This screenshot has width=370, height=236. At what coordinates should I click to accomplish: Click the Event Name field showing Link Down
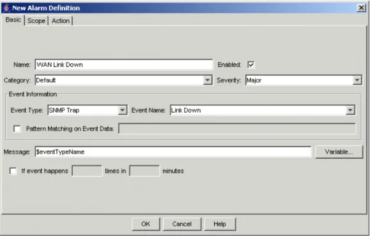[x=263, y=110]
